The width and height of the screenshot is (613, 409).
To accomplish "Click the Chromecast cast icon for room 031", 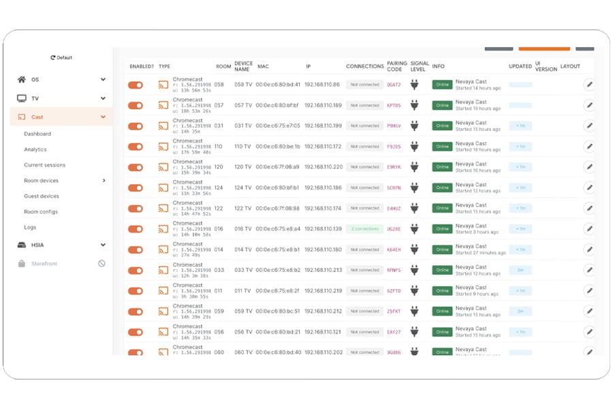I will [x=163, y=126].
